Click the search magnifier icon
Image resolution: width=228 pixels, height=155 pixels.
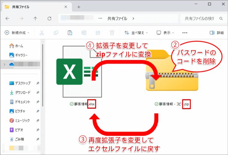tap(221, 18)
